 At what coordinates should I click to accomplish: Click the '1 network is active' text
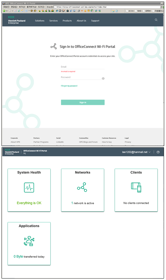pyautogui.click(x=83, y=203)
